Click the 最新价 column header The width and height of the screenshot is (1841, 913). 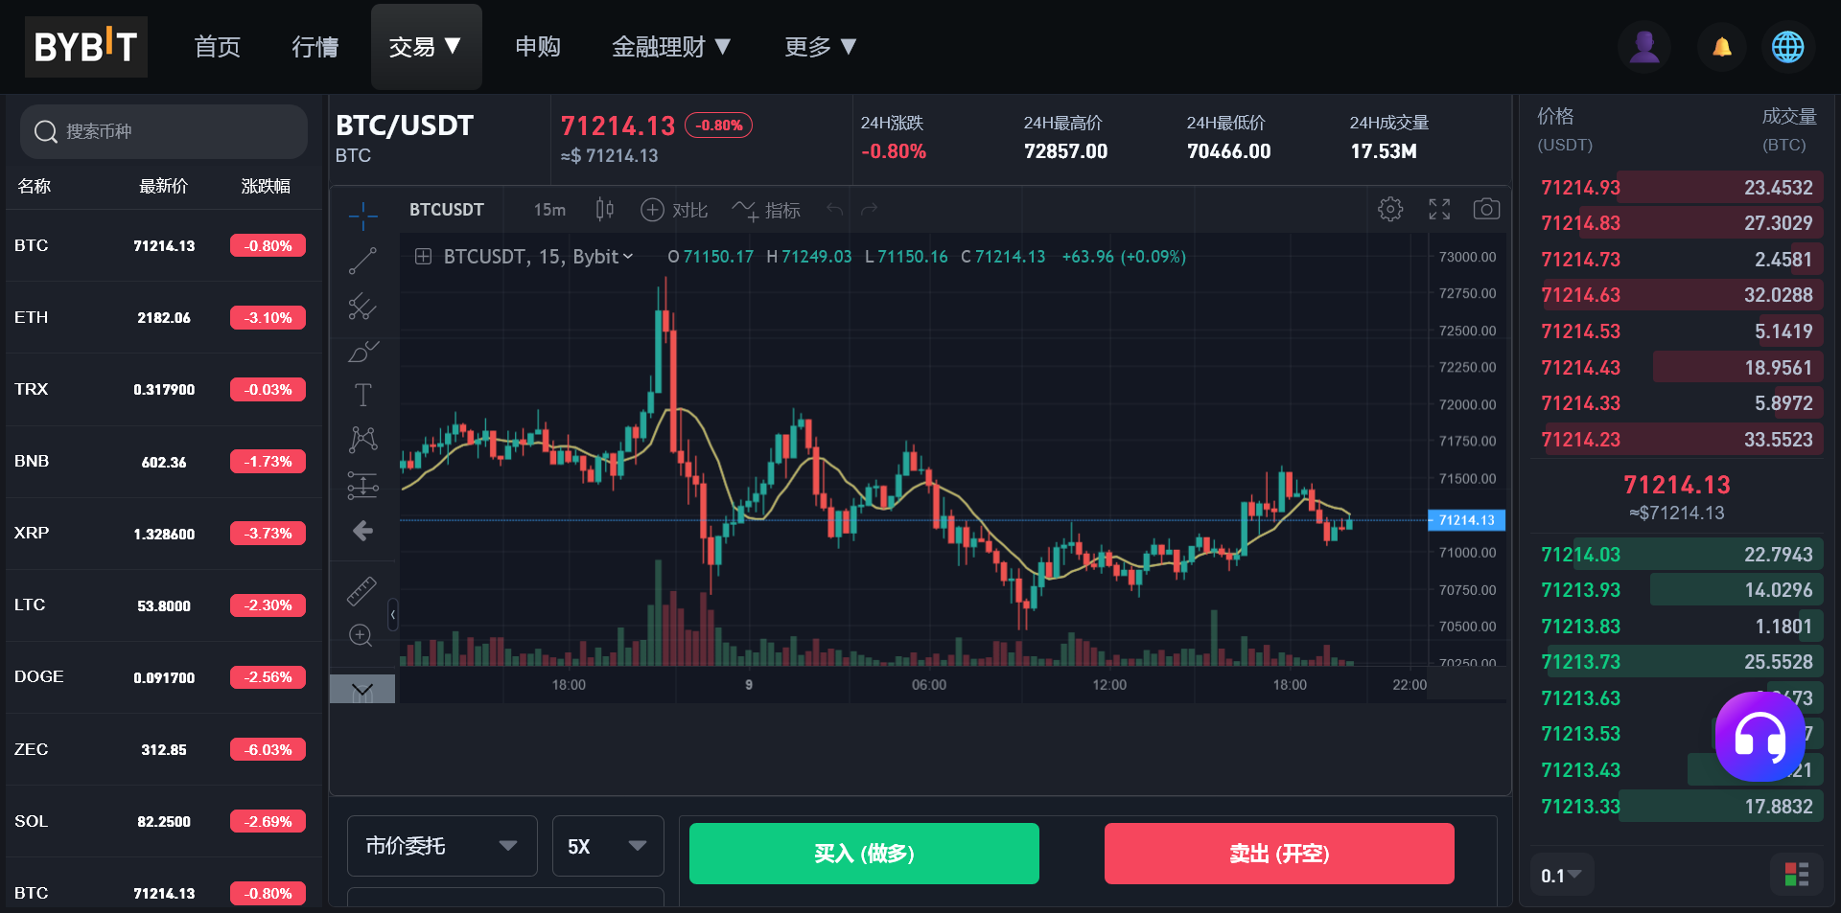163,186
